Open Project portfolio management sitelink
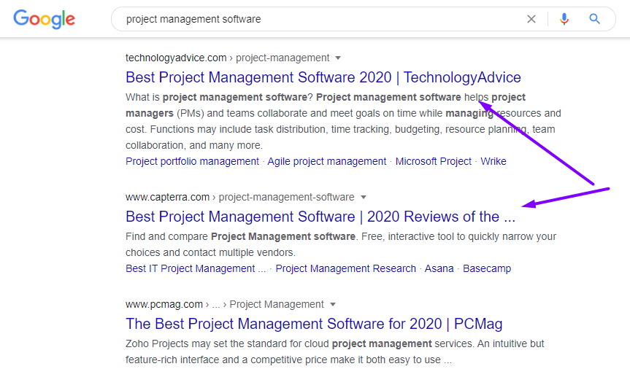Viewport: 630px width, 369px height. click(x=192, y=161)
